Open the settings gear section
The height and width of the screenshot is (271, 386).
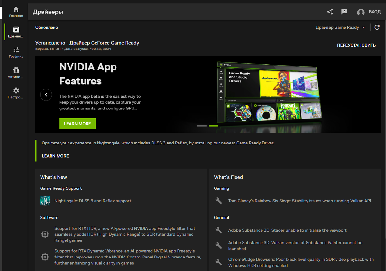[16, 93]
